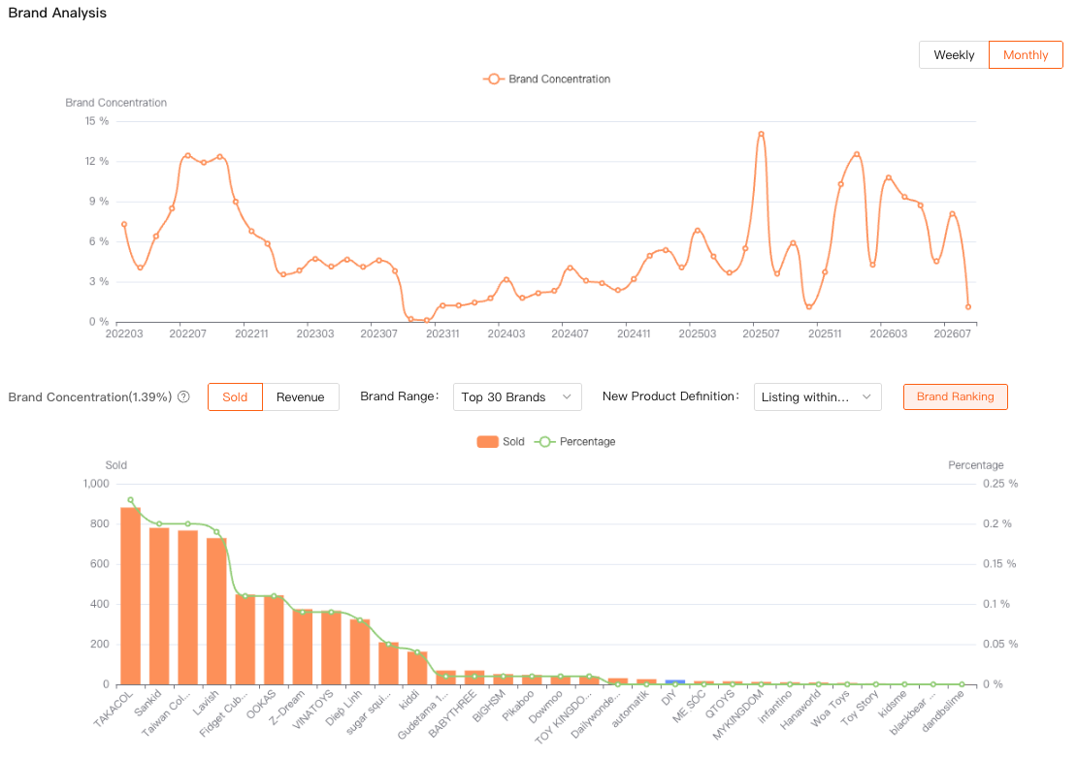Viewport: 1077px width, 759px height.
Task: Click the Woa Toys axis label
Action: pos(831,709)
